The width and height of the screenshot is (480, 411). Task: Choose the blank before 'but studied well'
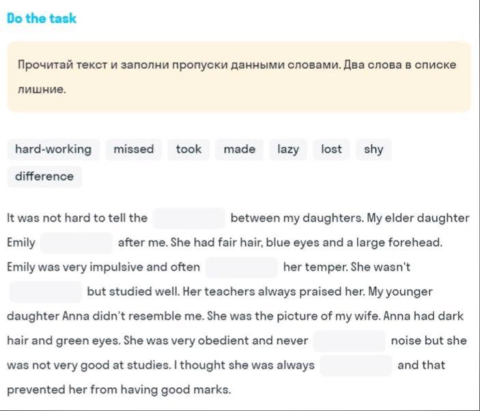click(x=46, y=292)
